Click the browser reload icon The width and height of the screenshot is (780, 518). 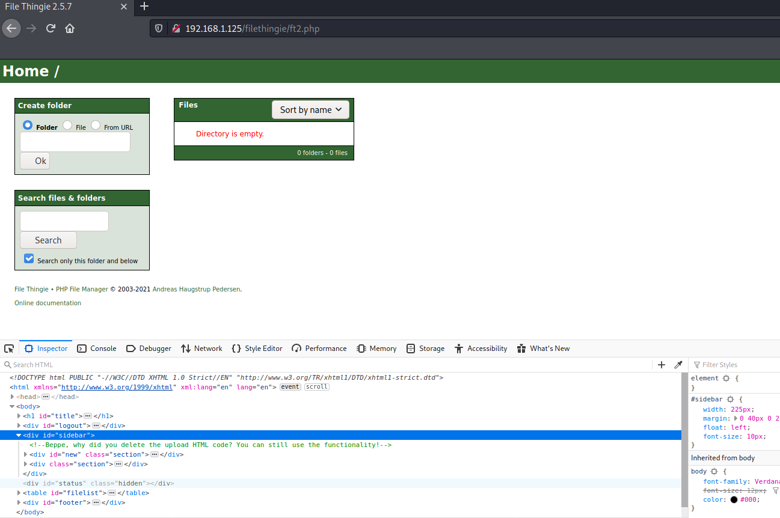tap(51, 28)
